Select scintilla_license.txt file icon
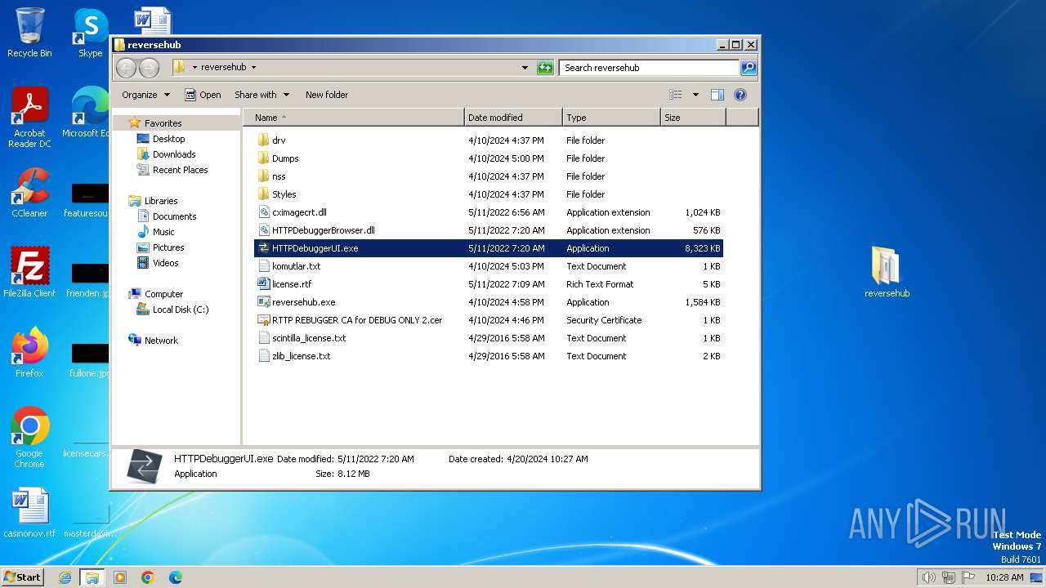Screen dimensions: 1046x588 [x=263, y=338]
